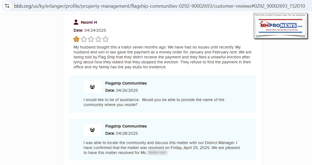The image size is (312, 165).
Task: Click the review date 04/24/2025
Action: pos(95,30)
